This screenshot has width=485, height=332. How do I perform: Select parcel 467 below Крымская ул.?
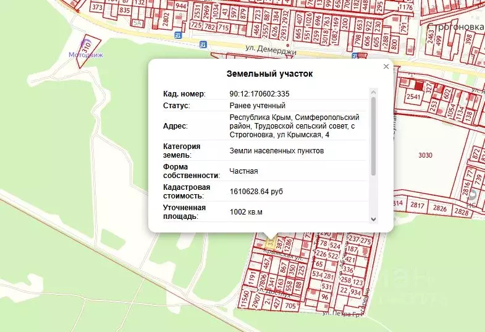(267, 263)
